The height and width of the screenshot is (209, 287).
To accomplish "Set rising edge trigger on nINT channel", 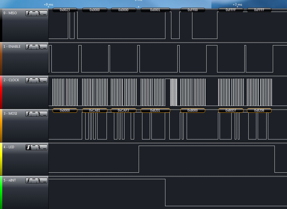I will (28, 181).
